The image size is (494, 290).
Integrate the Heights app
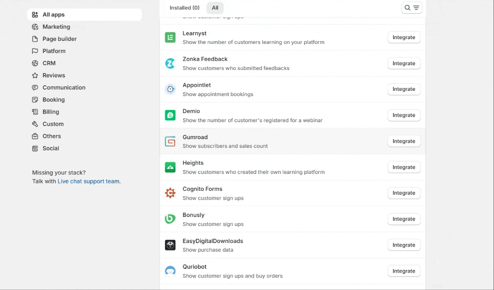tap(404, 167)
